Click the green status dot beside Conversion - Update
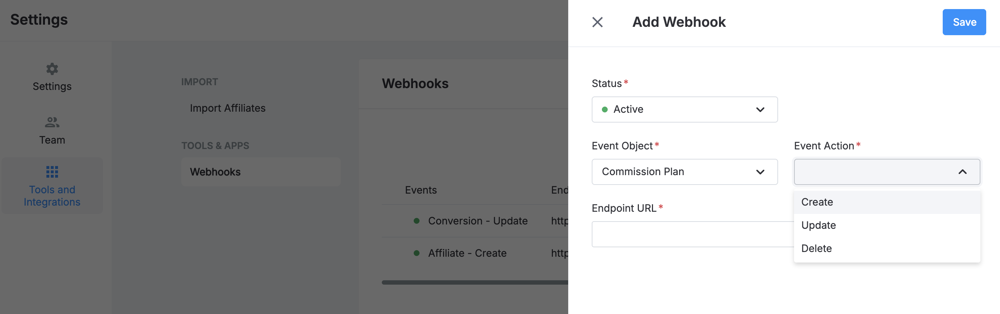1000x314 pixels. pyautogui.click(x=417, y=221)
